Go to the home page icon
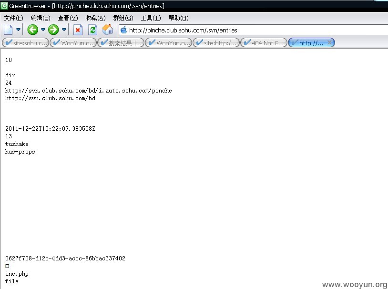 coord(108,30)
